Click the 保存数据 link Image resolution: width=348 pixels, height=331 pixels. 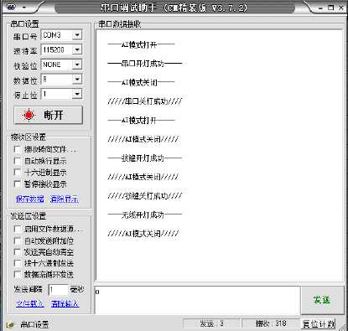pos(30,199)
